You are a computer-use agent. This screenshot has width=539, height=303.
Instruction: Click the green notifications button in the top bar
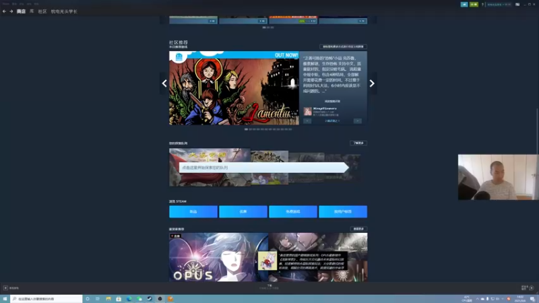coord(474,5)
